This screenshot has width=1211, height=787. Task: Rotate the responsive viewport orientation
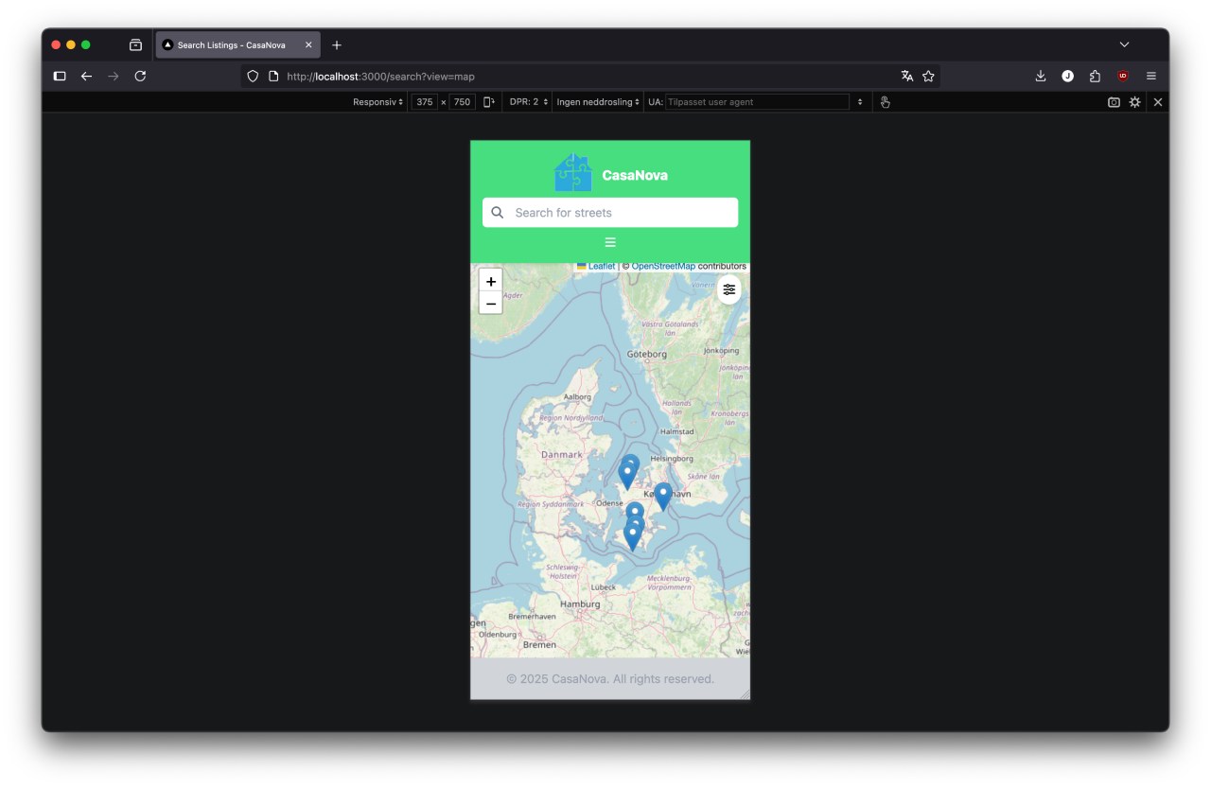pyautogui.click(x=489, y=102)
